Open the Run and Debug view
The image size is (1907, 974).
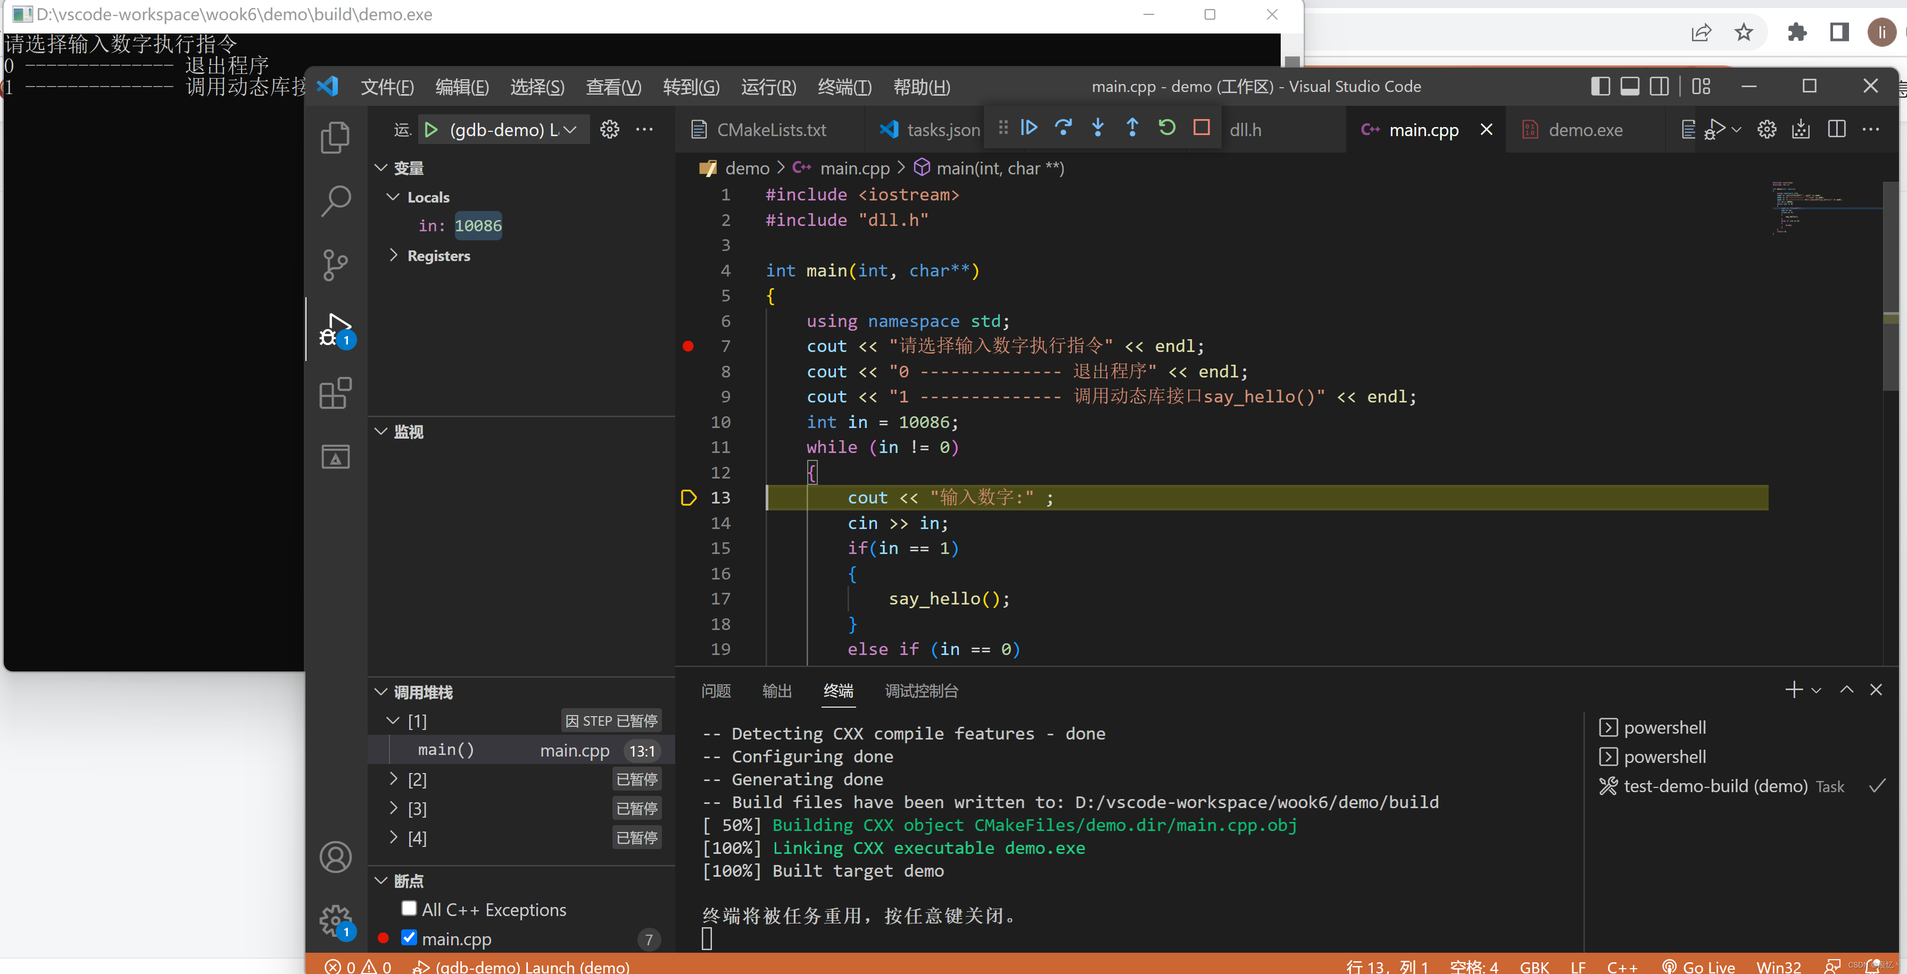335,329
